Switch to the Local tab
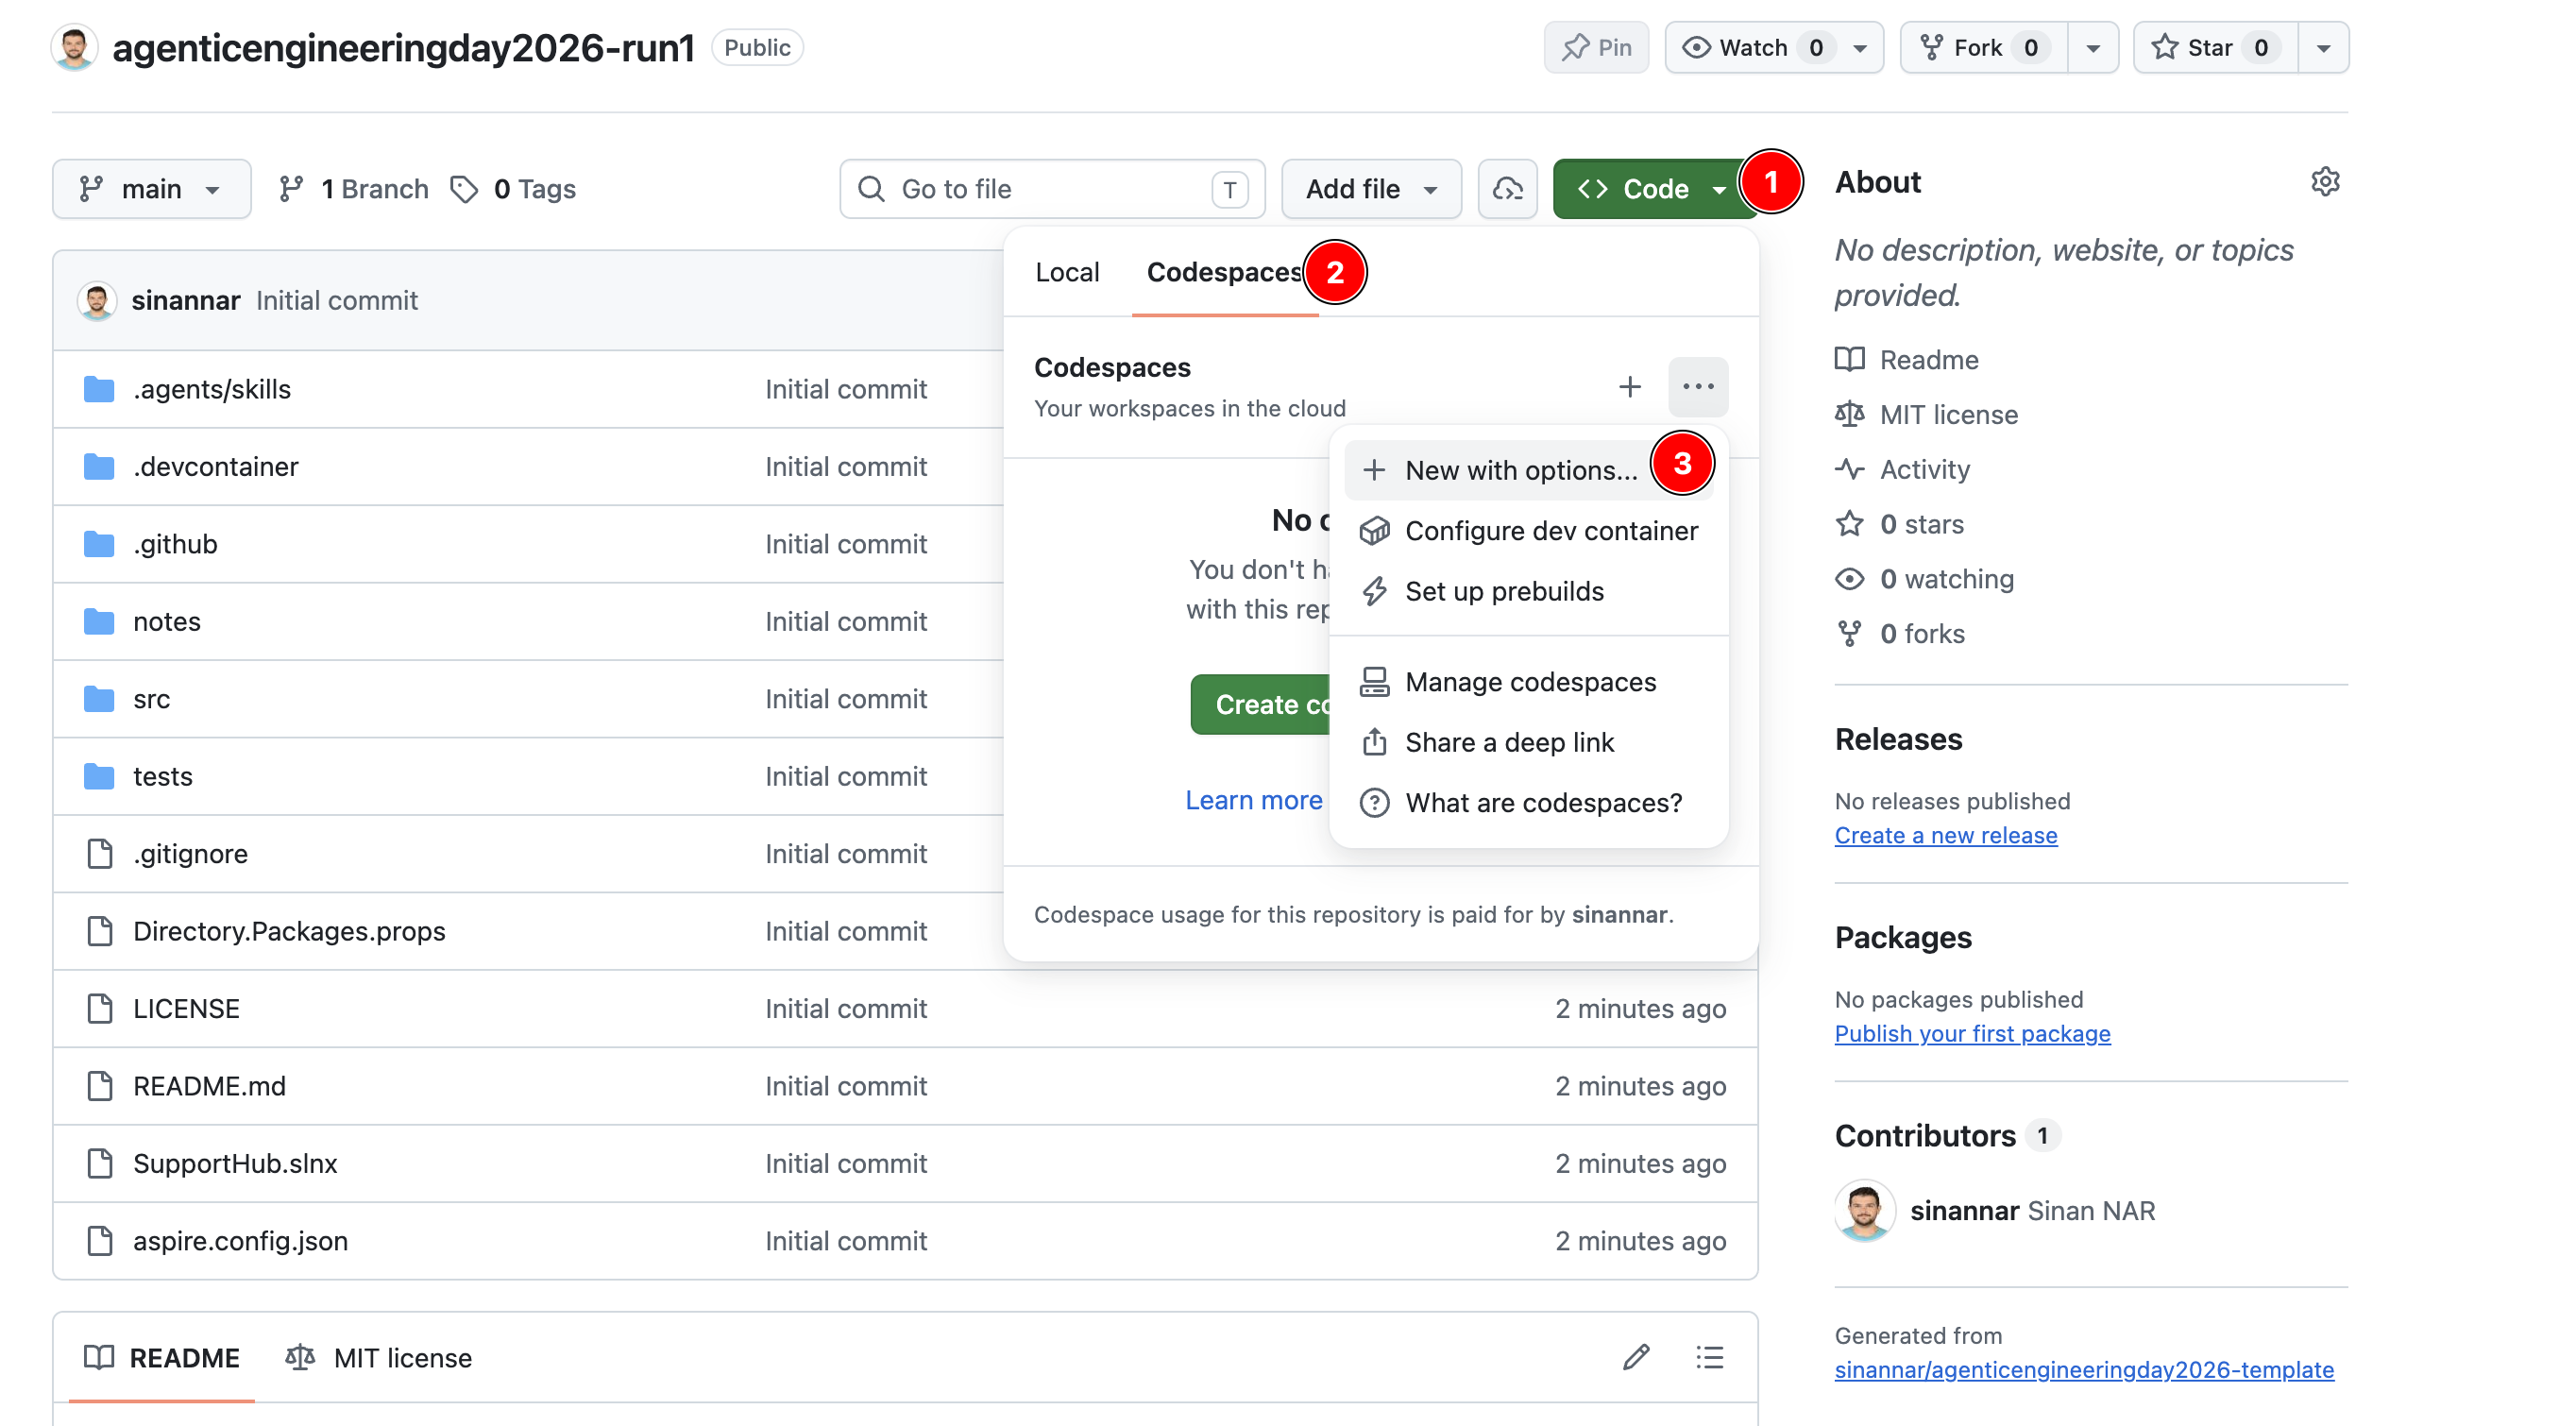The height and width of the screenshot is (1426, 2576). (x=1067, y=272)
